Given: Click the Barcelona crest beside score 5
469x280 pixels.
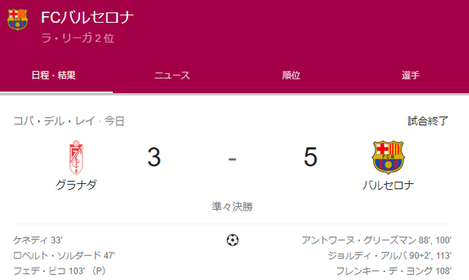Looking at the screenshot, I should point(388,157).
